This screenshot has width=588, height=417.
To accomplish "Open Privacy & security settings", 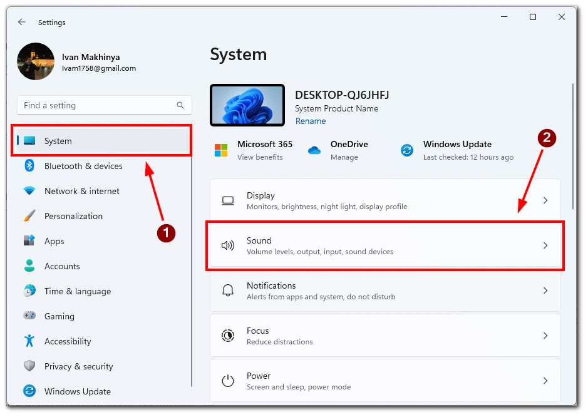I will (x=102, y=366).
